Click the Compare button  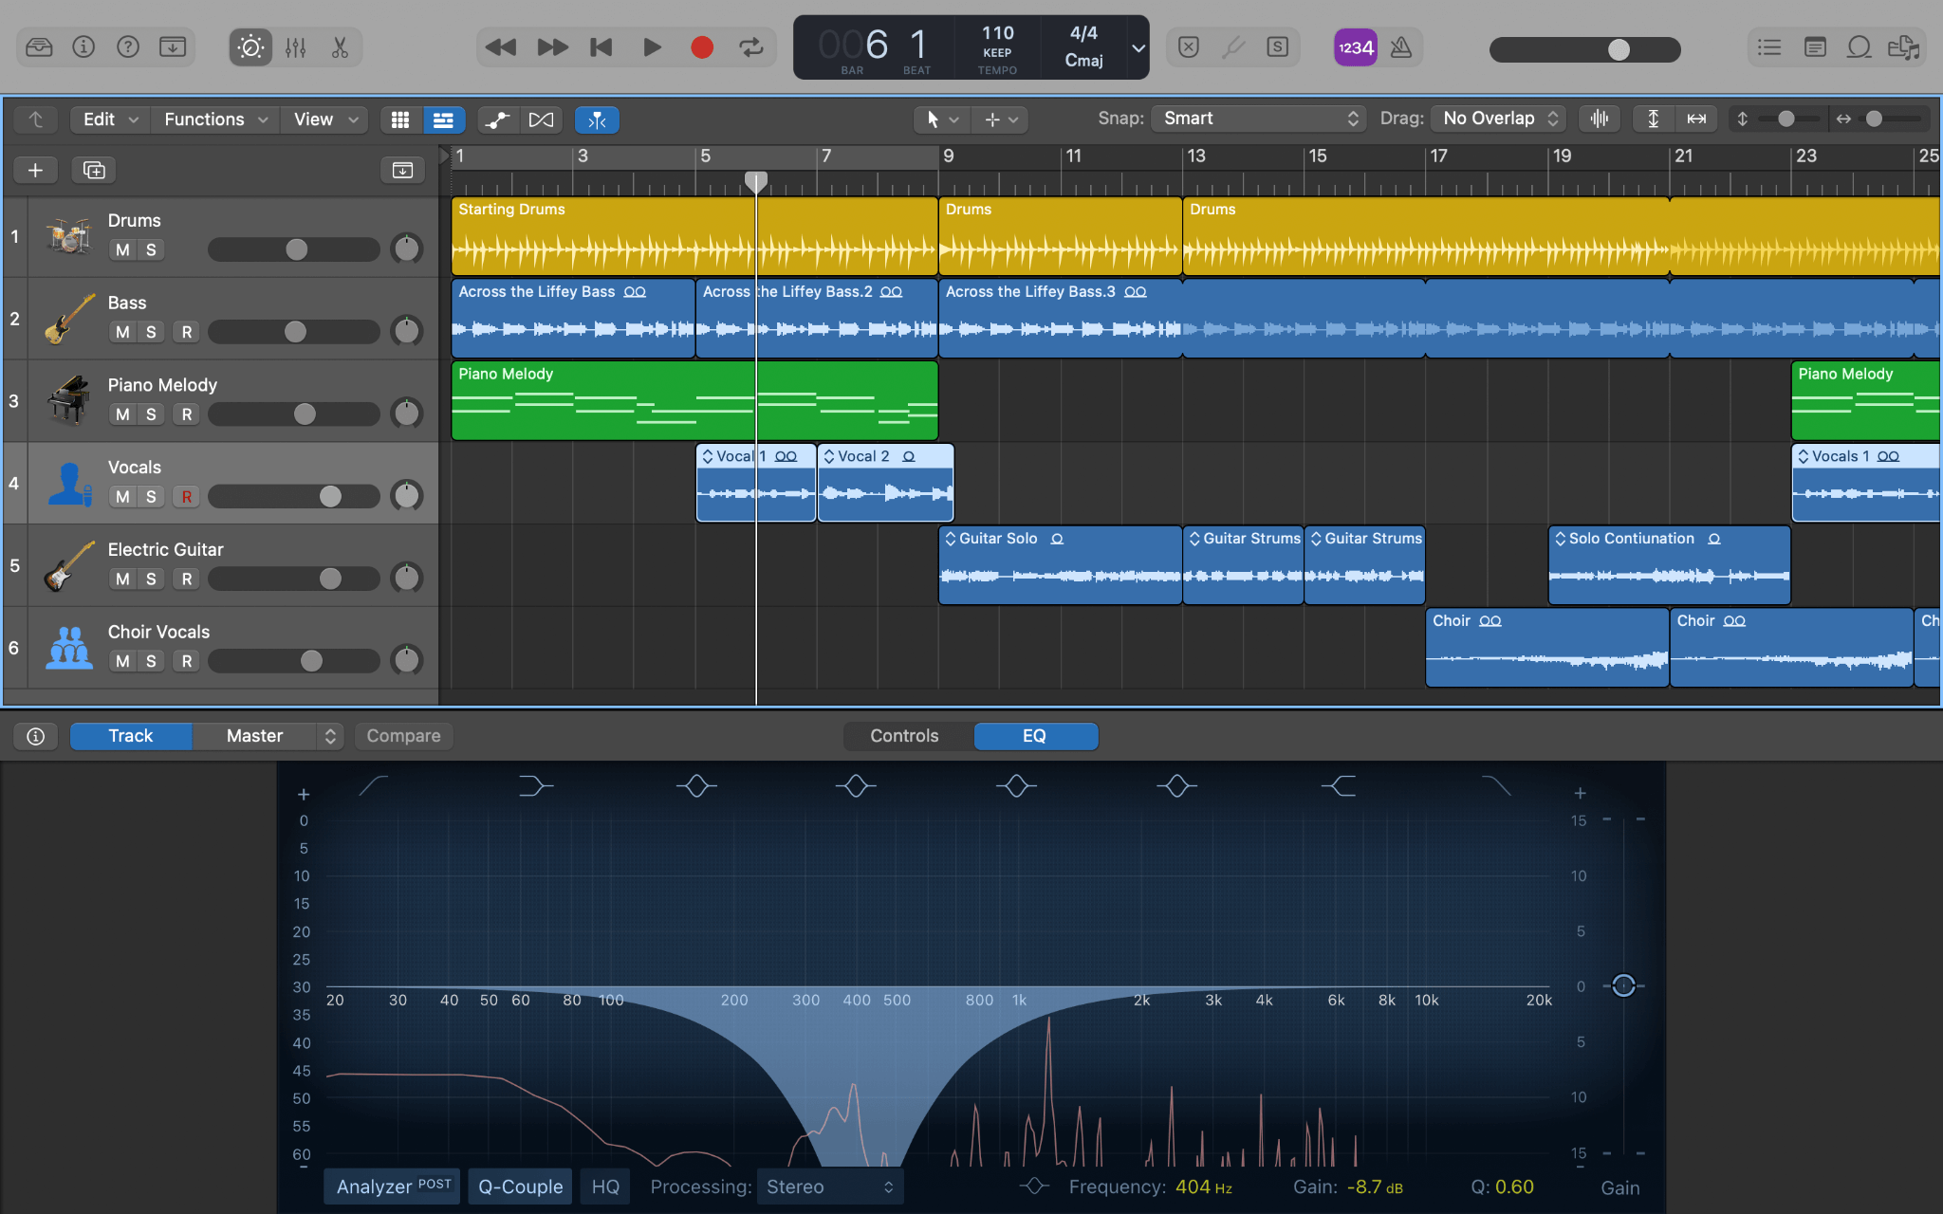coord(402,735)
